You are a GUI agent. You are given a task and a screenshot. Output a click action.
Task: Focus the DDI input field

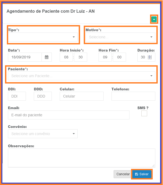tap(17, 96)
